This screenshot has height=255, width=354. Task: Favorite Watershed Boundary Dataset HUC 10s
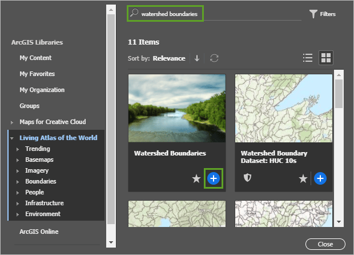tap(303, 178)
